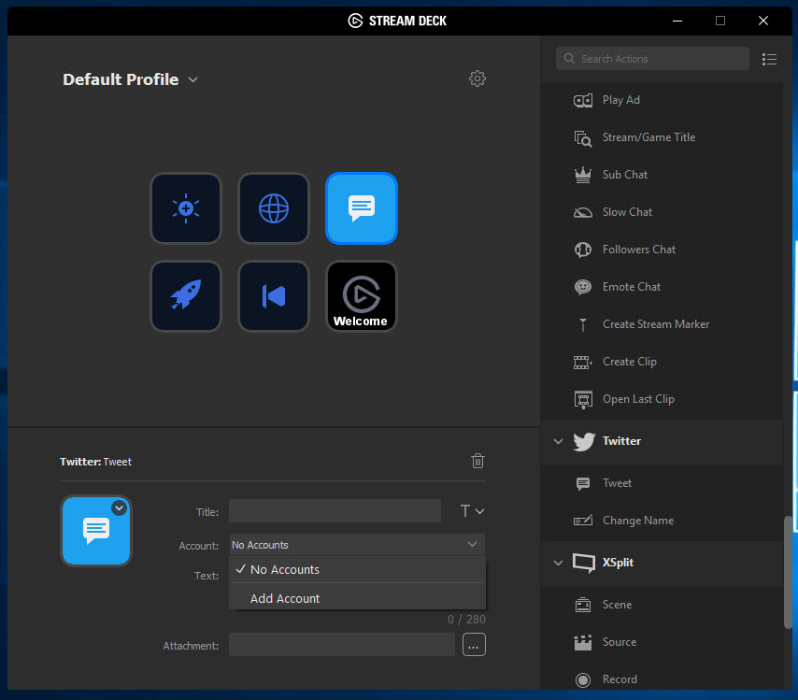Select the Source action label

coord(620,642)
